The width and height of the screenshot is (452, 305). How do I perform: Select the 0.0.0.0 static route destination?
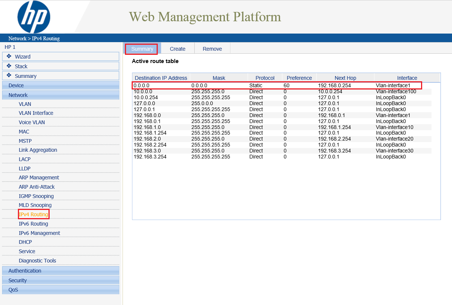tap(141, 85)
